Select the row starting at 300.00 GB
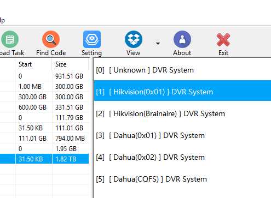Viewport: 271px width, 198px height. click(44, 97)
